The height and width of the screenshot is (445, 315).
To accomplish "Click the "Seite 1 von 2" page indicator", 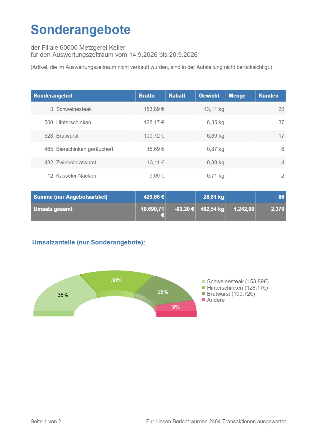I will (46, 421).
